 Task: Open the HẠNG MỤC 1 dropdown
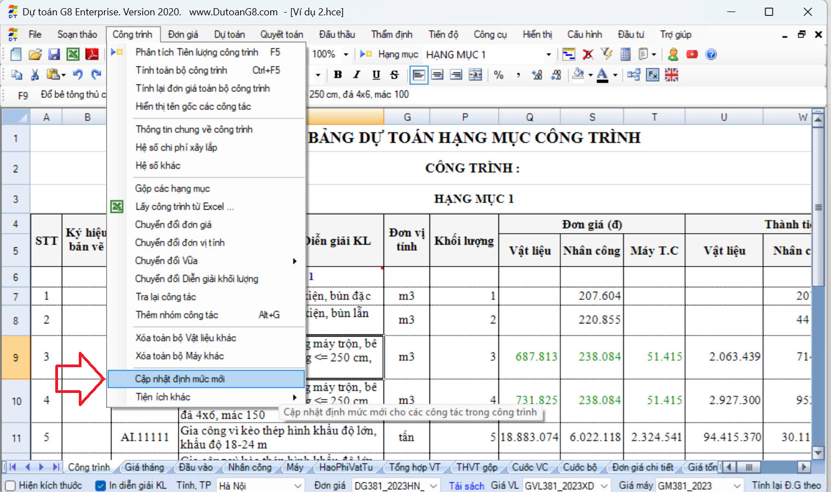[x=548, y=54]
